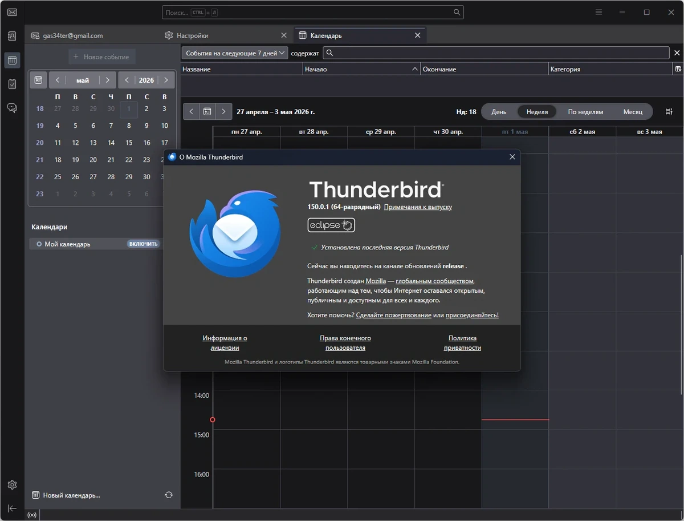This screenshot has height=521, width=684.
Task: Open year picker 2026
Action: 146,80
